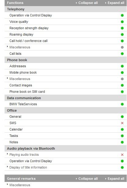Click the grey dot for Phone book Miscellaneous
The image size is (127, 188).
(122, 79)
